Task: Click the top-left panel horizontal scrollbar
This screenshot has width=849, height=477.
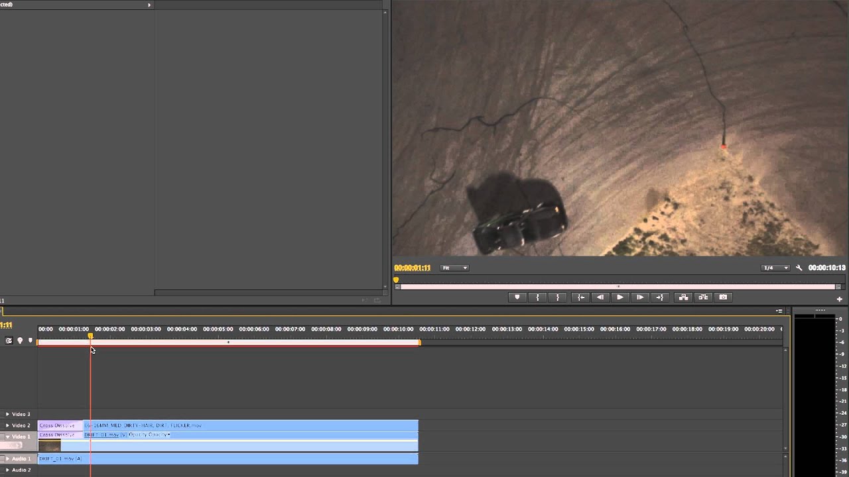Action: pyautogui.click(x=269, y=292)
